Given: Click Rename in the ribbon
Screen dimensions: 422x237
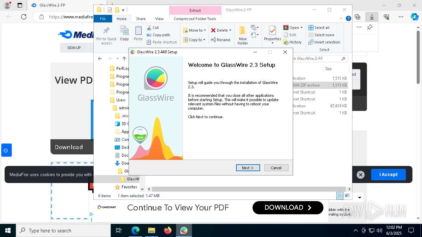Looking at the screenshot, I should click(221, 40).
